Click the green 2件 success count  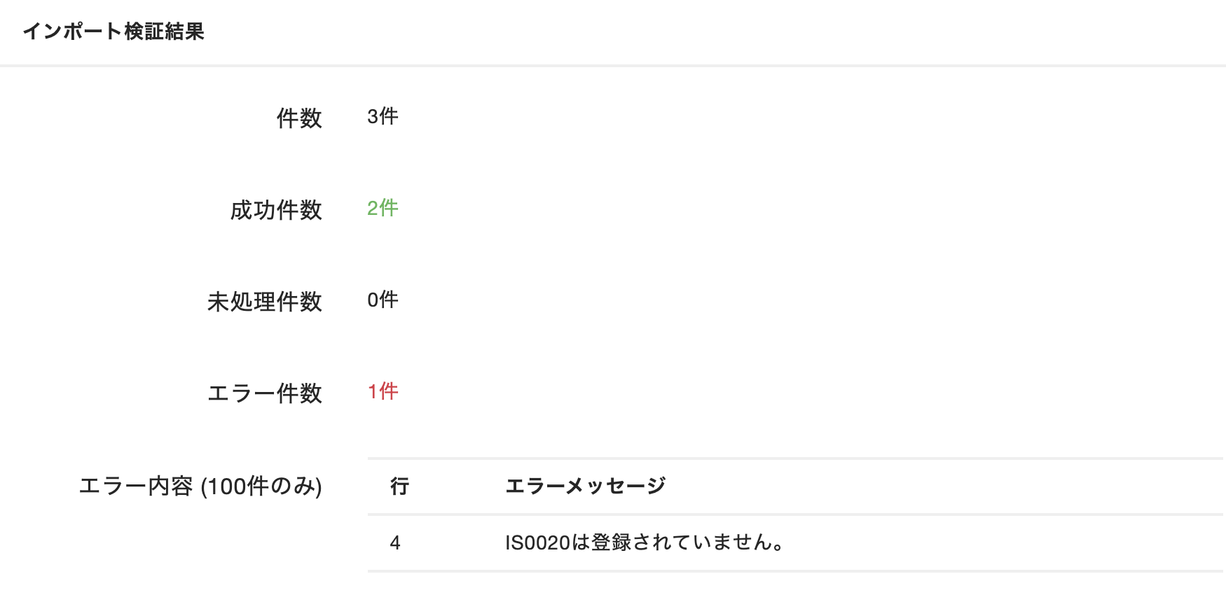tap(383, 208)
